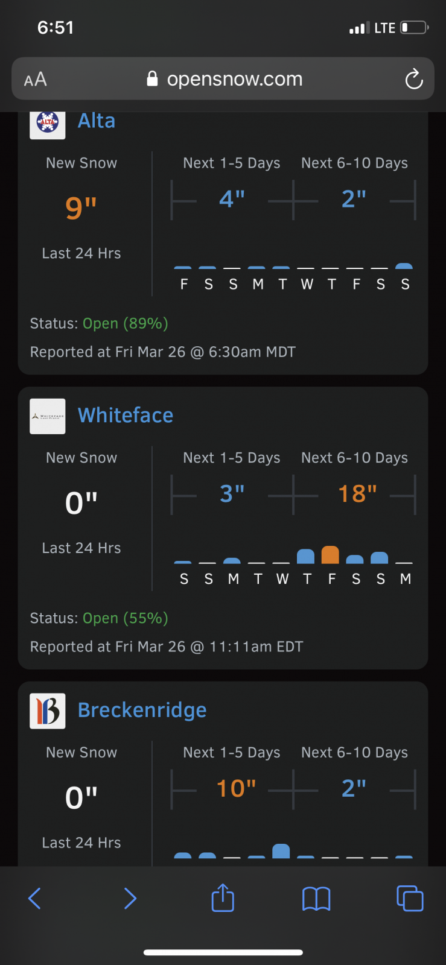
Task: Open the Safari tab switcher
Action: [410, 898]
